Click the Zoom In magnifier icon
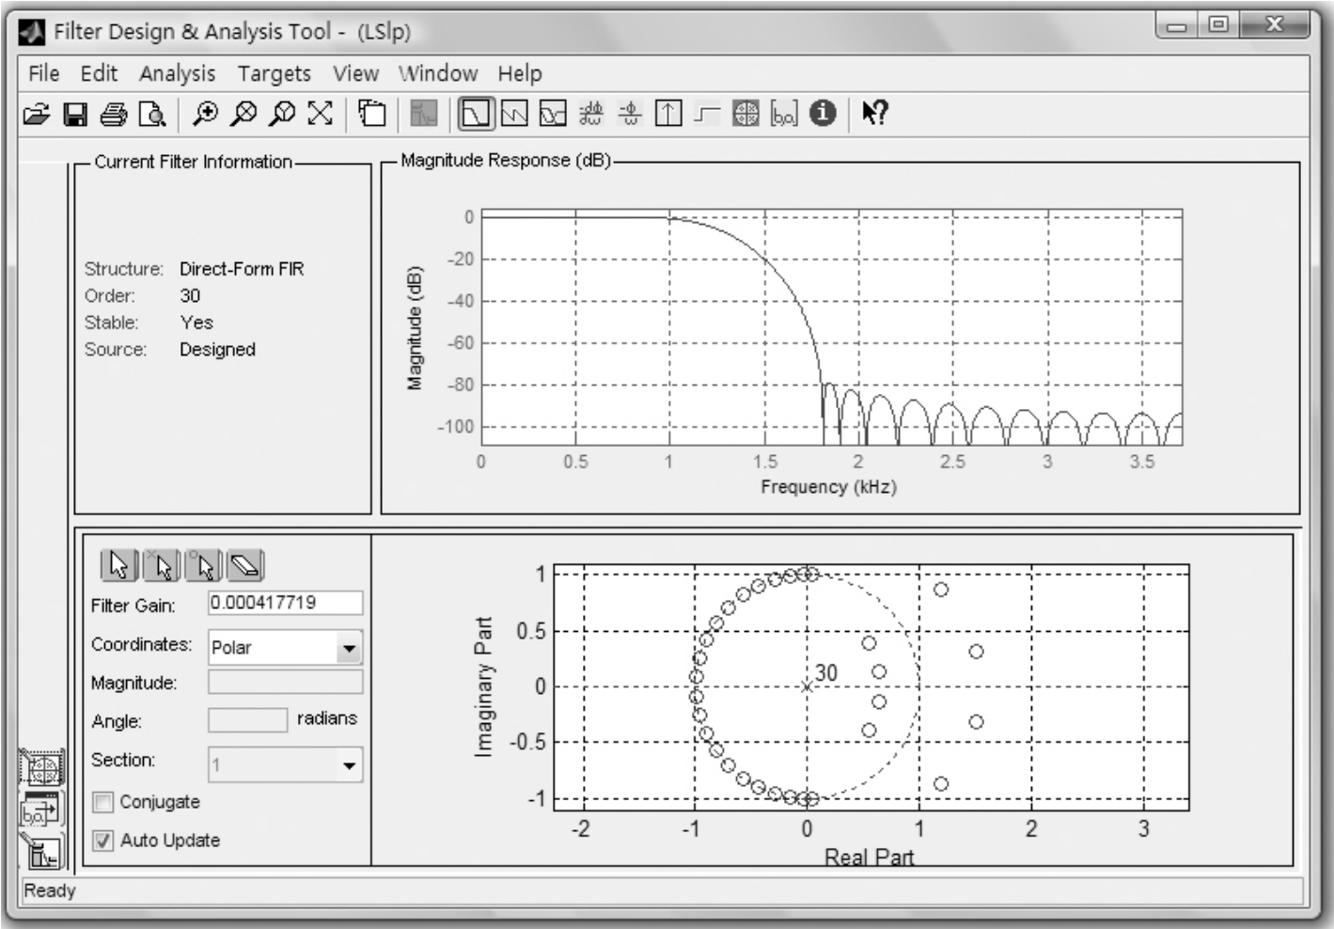 (x=204, y=115)
